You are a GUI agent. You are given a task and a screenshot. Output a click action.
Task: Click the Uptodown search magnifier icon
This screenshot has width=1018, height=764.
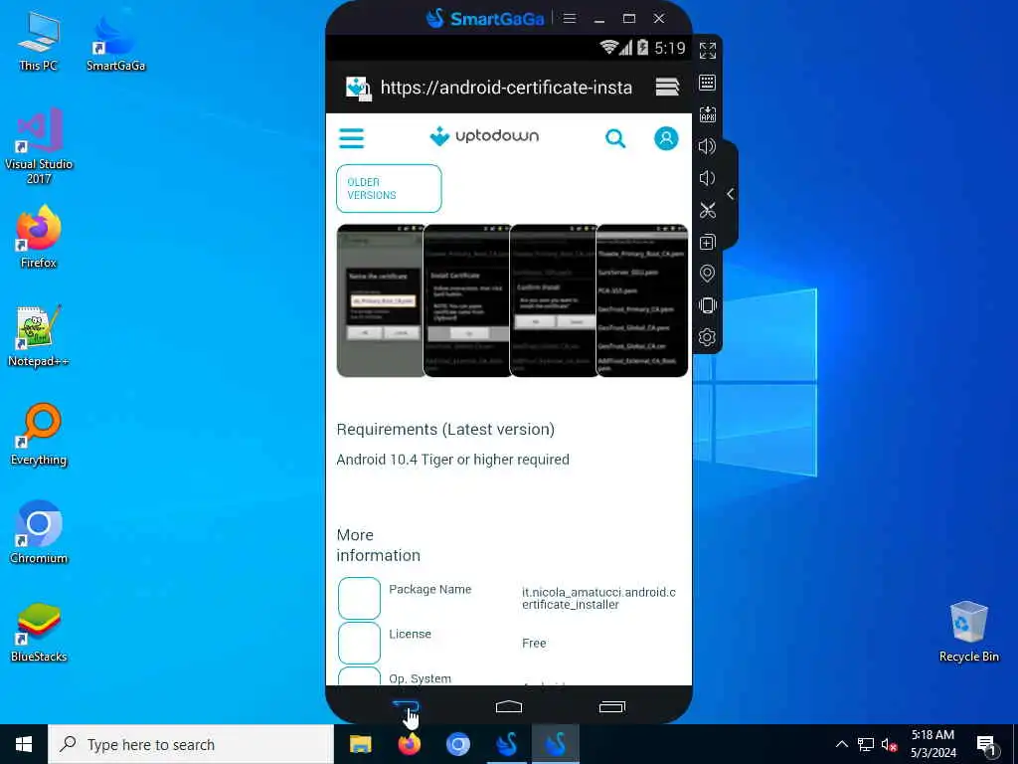[x=615, y=137]
